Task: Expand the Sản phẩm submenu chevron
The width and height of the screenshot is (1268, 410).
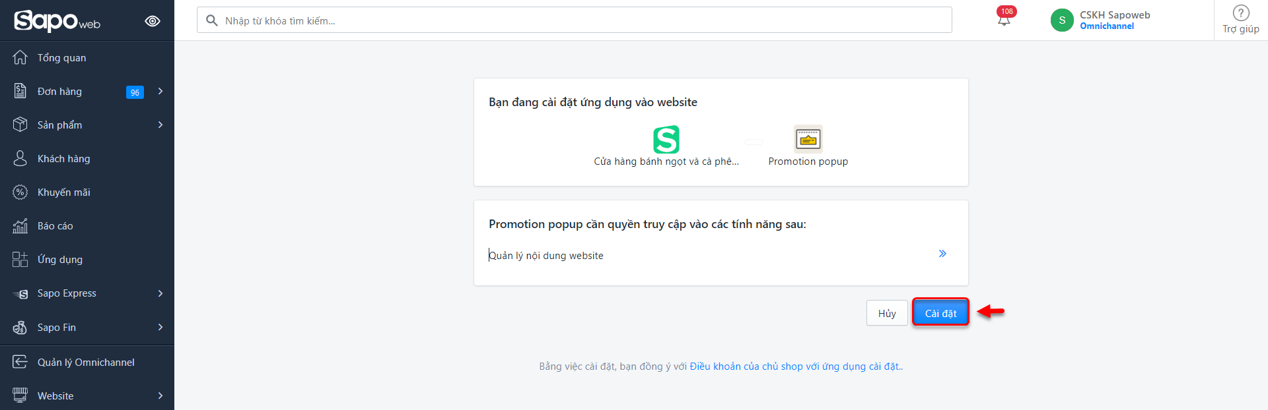Action: point(160,125)
